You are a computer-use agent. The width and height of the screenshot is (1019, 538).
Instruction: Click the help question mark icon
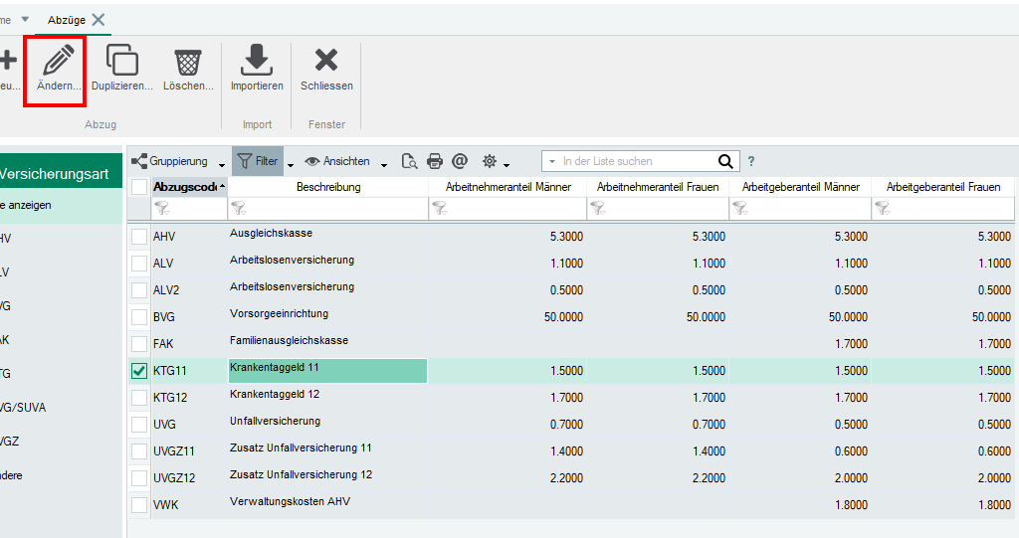(x=751, y=161)
